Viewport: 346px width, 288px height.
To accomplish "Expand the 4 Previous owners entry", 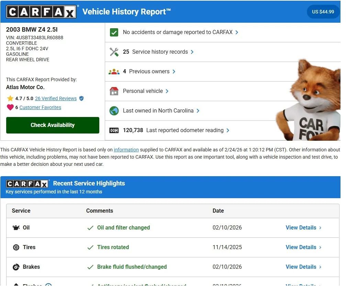I will pyautogui.click(x=149, y=72).
